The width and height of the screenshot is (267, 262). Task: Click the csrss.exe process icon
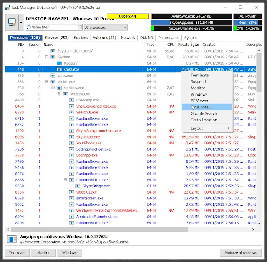[53, 76]
